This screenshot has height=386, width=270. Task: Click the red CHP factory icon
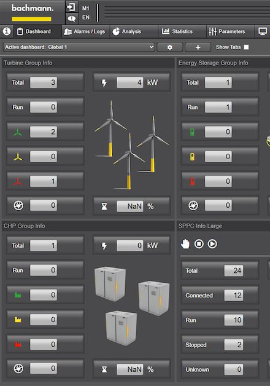18,344
